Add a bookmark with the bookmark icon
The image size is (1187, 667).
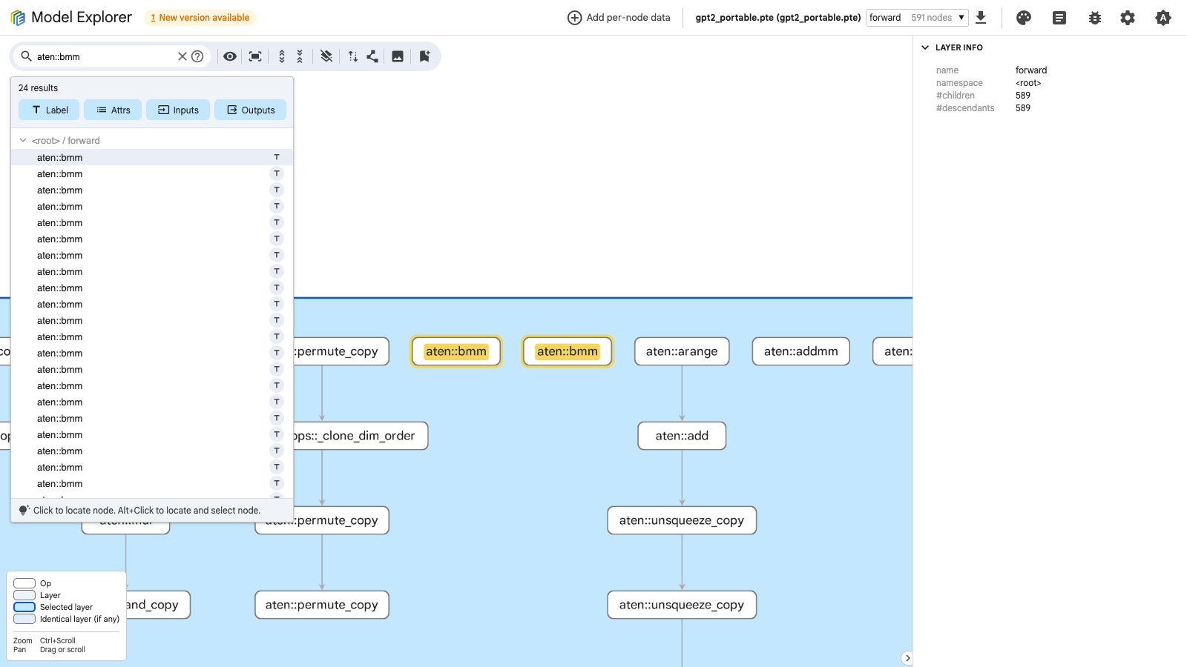tap(424, 56)
